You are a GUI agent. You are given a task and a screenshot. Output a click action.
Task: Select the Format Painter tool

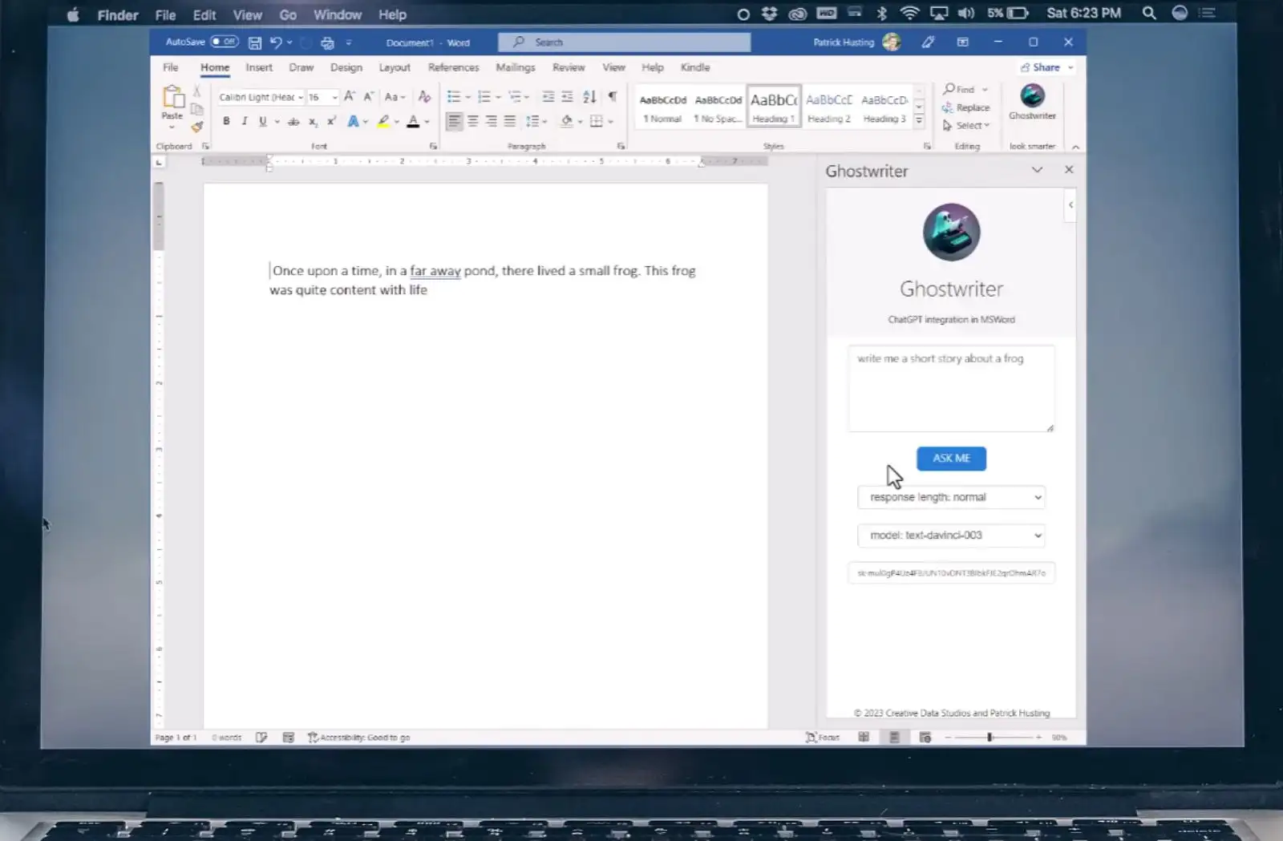coord(197,127)
